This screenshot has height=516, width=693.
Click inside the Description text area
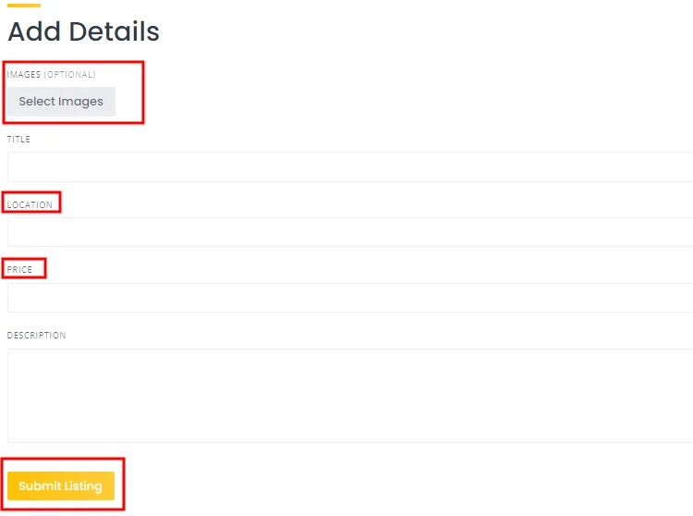click(x=349, y=395)
